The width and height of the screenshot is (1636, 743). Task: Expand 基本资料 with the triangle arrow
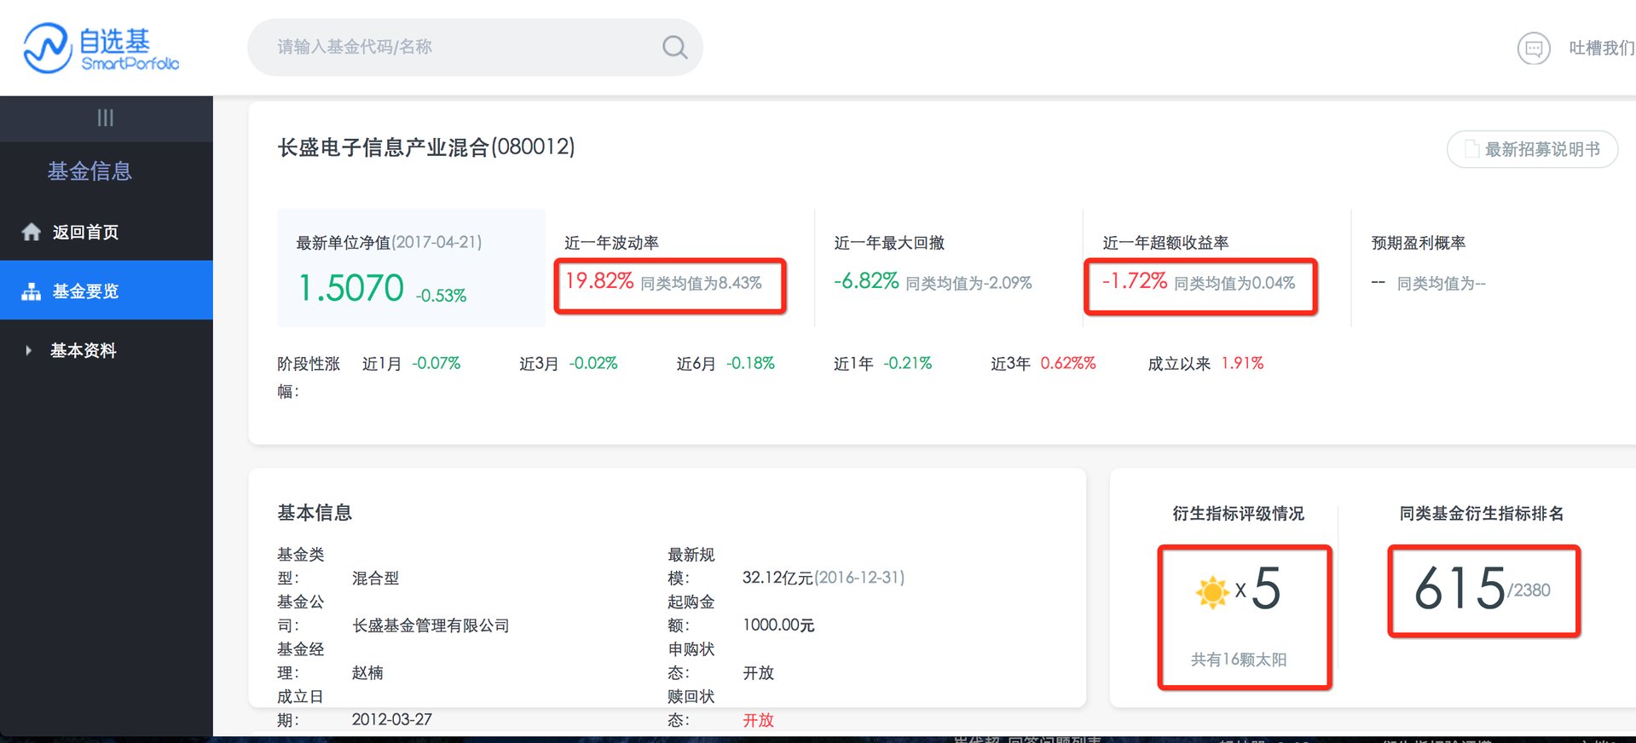pos(28,350)
